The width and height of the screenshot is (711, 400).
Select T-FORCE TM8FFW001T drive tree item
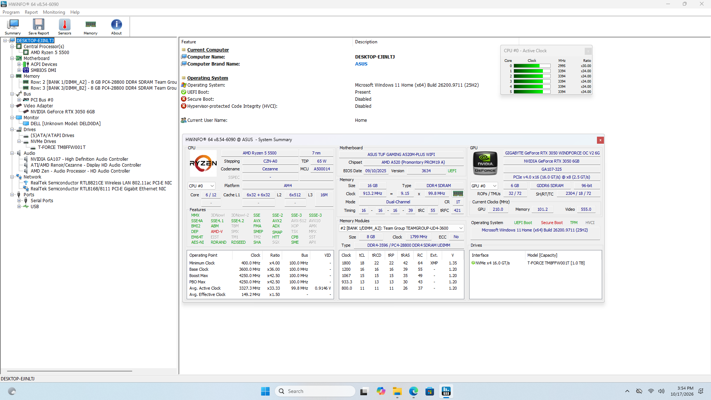pos(61,147)
